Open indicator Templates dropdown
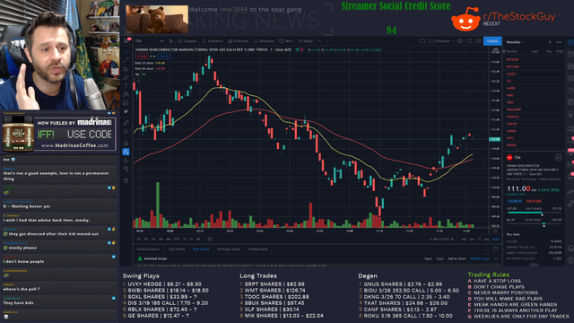574x323 pixels. (264, 41)
